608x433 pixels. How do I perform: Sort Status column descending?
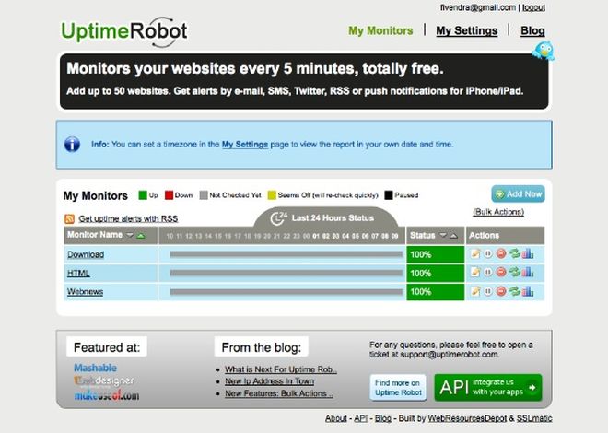(443, 235)
